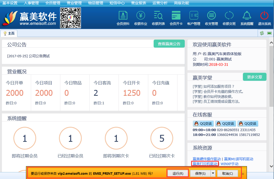The height and width of the screenshot is (179, 274).
Task: Click the 退出系统 power icon
Action: [x=264, y=18]
